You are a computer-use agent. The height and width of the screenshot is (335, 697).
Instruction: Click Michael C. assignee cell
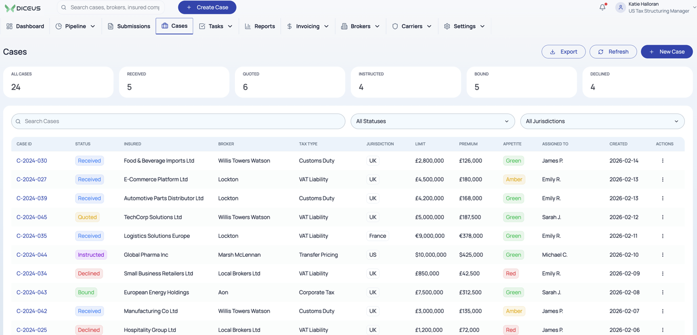point(555,255)
